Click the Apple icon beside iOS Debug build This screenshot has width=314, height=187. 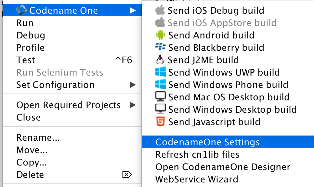click(x=160, y=10)
